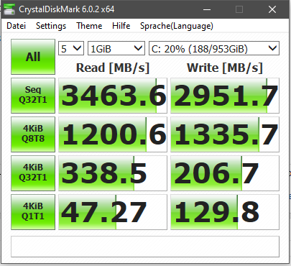Minimize the CrystalDiskMark window

207,9
